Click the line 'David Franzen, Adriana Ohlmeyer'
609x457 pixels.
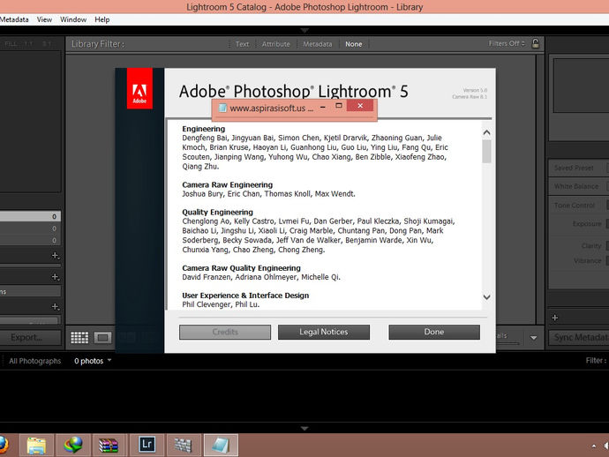point(261,277)
